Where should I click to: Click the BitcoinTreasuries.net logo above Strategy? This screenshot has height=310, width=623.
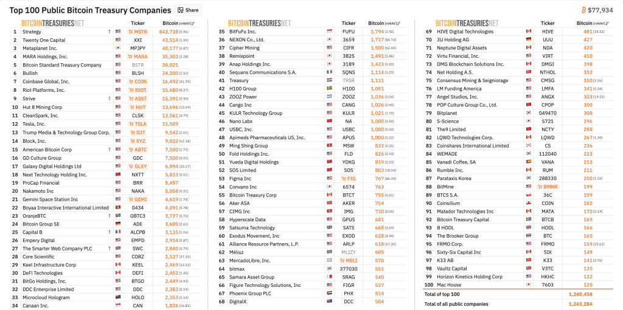(53, 24)
